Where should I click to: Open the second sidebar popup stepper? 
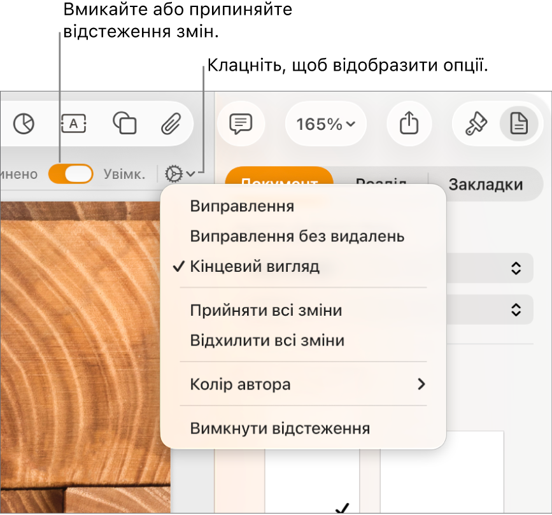tap(516, 310)
